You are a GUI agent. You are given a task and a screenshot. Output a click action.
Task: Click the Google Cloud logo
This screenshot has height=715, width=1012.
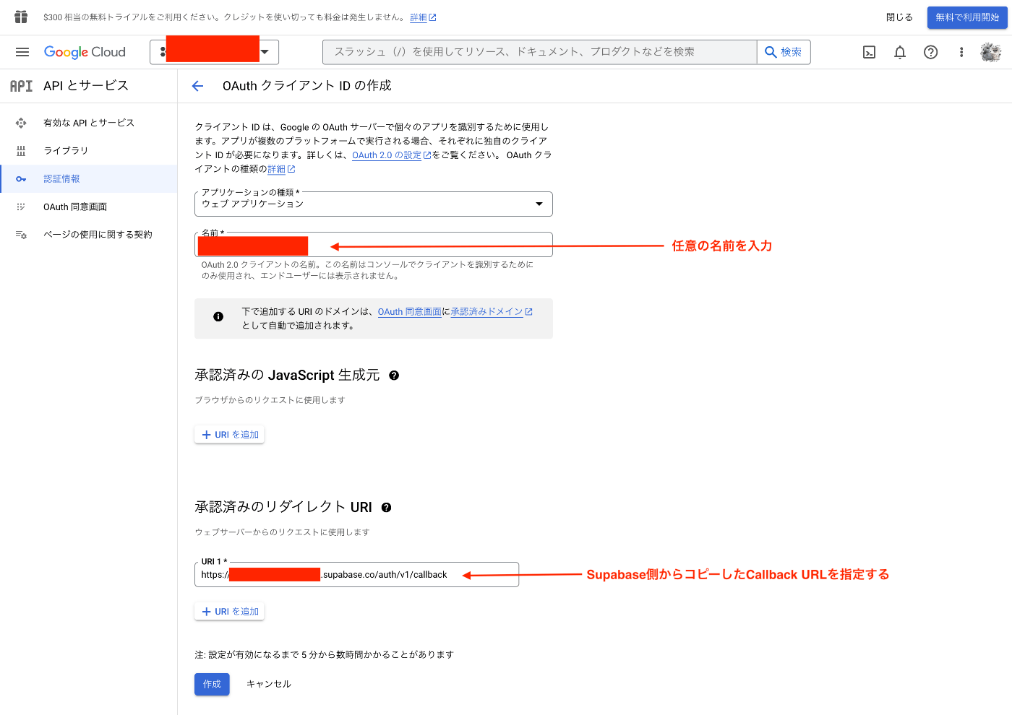click(85, 52)
